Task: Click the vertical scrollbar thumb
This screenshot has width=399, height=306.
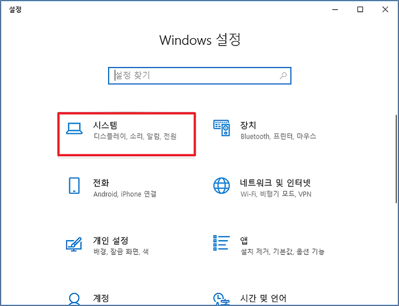Action: pos(396,159)
